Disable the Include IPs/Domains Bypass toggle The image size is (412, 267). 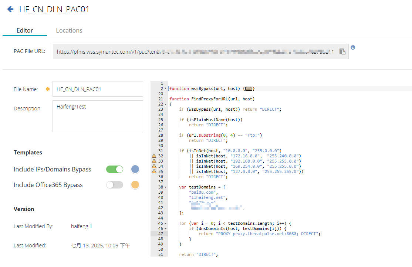115,169
